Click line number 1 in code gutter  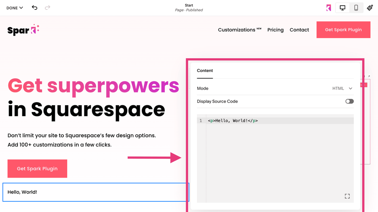201,121
